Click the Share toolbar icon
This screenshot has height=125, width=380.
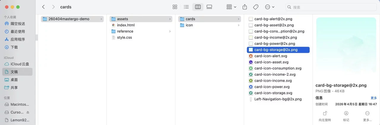pyautogui.click(x=245, y=7)
